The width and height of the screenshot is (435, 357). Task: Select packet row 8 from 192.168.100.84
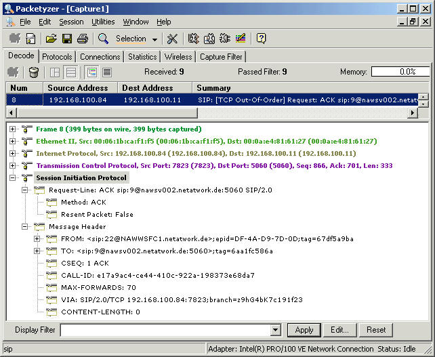pyautogui.click(x=212, y=100)
